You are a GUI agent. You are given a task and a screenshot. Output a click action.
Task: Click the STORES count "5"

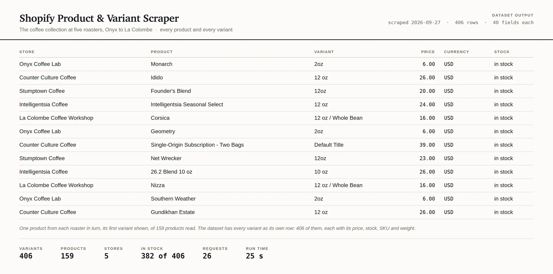(106, 256)
